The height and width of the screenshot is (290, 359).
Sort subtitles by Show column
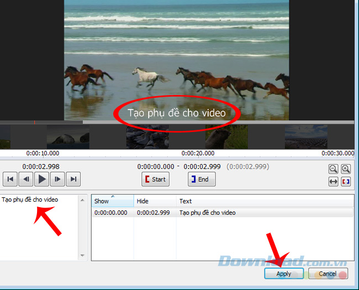[113, 201]
